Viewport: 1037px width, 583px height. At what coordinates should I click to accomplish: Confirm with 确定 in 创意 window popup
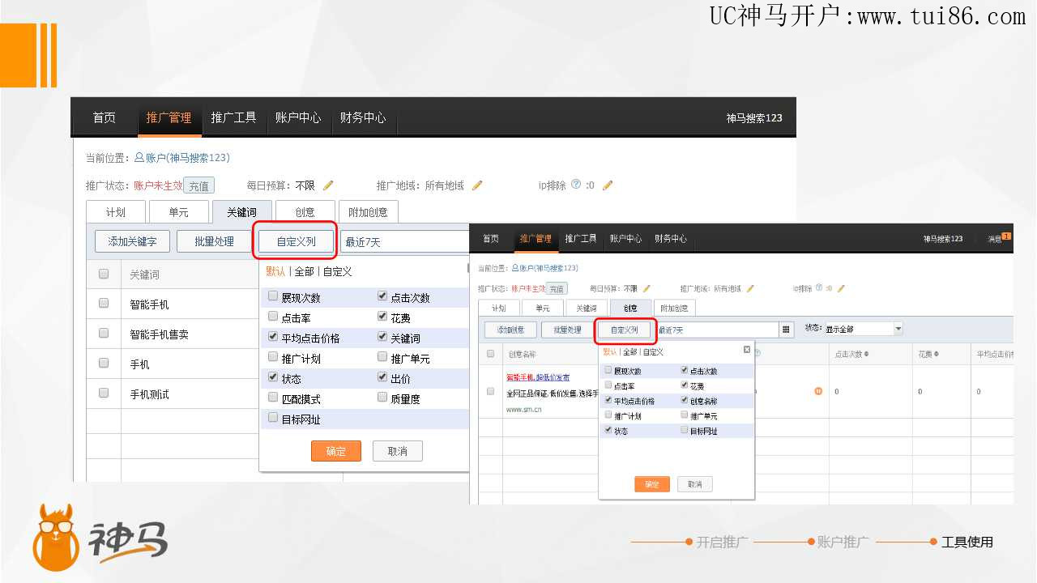652,484
